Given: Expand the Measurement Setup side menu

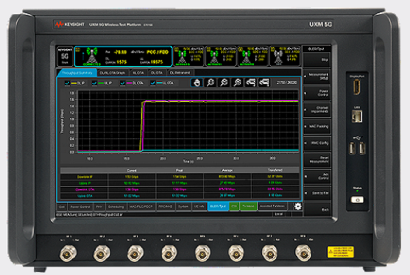Looking at the screenshot, I should click(316, 76).
